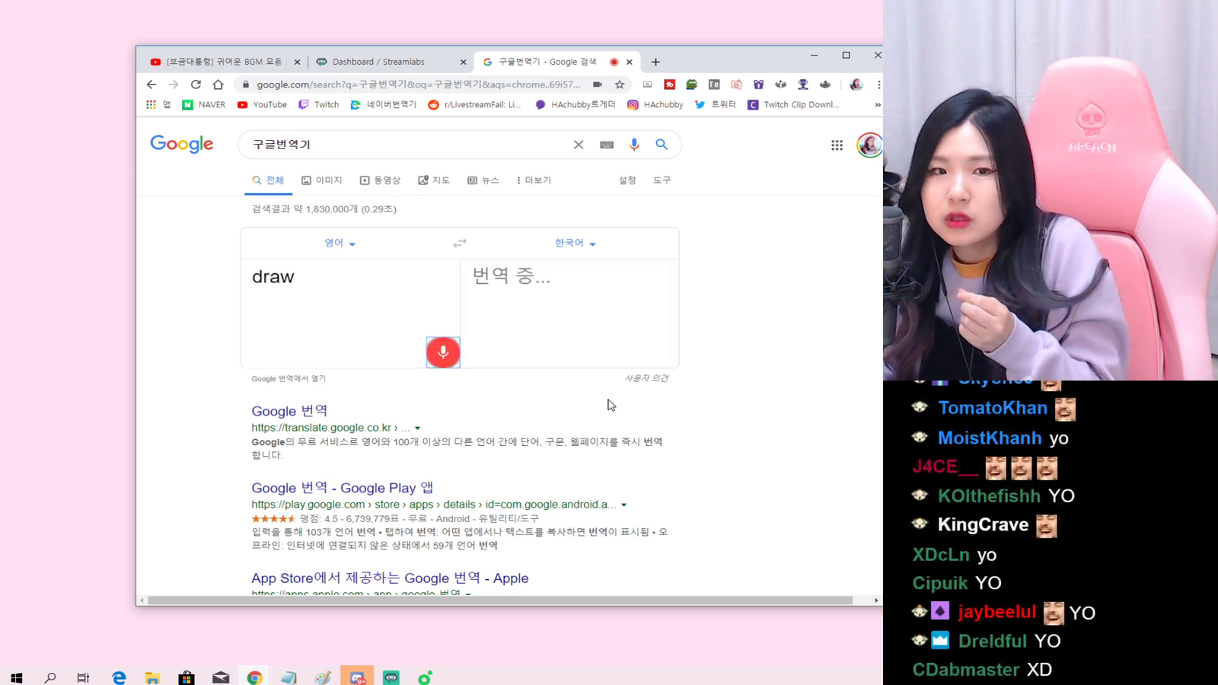Switch to 전체 search results tab
Screen dimensions: 1218x685
pos(268,180)
